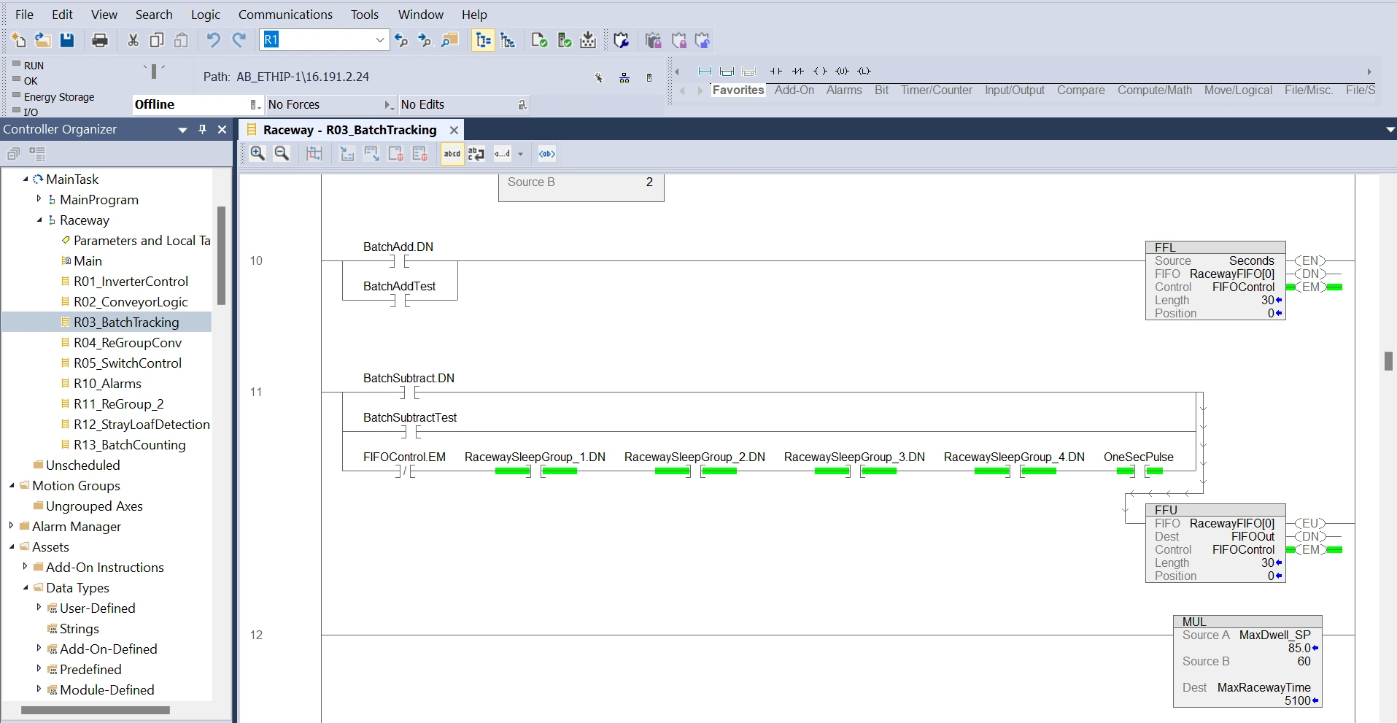Open the R04_ReGroupConv routine

(127, 342)
